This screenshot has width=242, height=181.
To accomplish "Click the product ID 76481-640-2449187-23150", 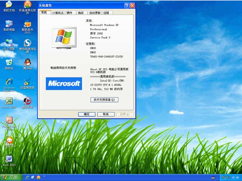I will 107,57.
